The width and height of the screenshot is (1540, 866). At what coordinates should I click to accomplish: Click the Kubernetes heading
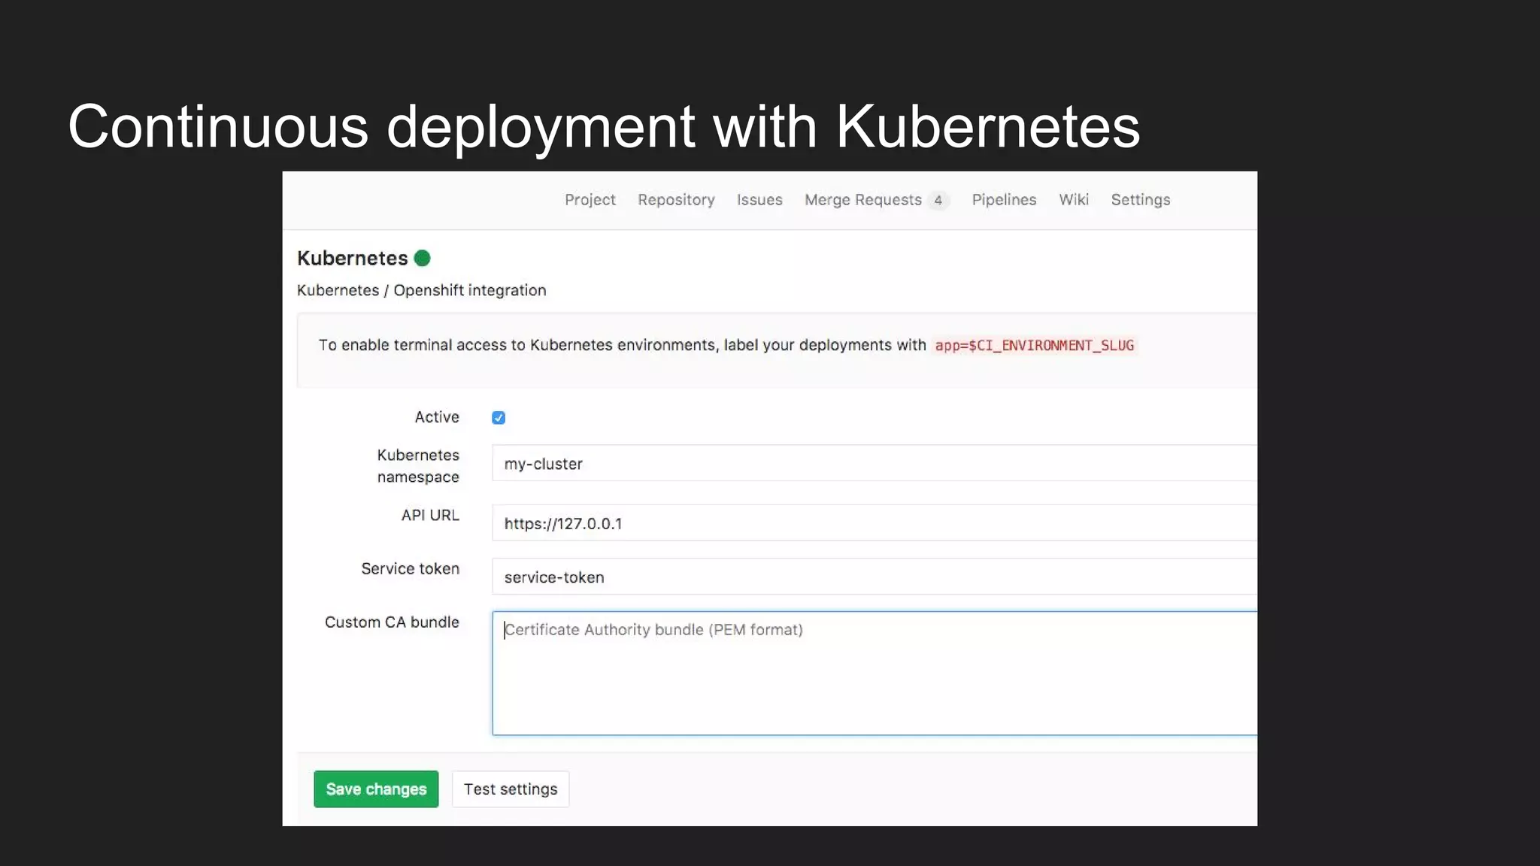coord(352,259)
